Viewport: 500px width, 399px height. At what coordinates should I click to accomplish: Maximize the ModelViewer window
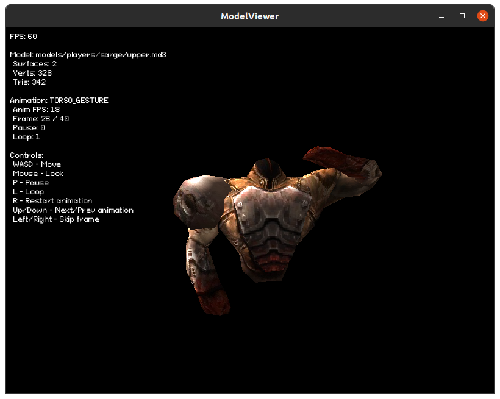point(462,16)
